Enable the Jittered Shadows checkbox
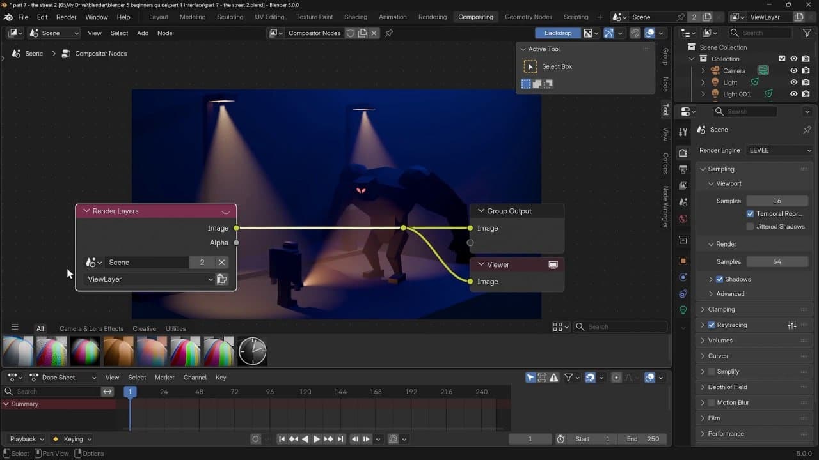 point(751,227)
